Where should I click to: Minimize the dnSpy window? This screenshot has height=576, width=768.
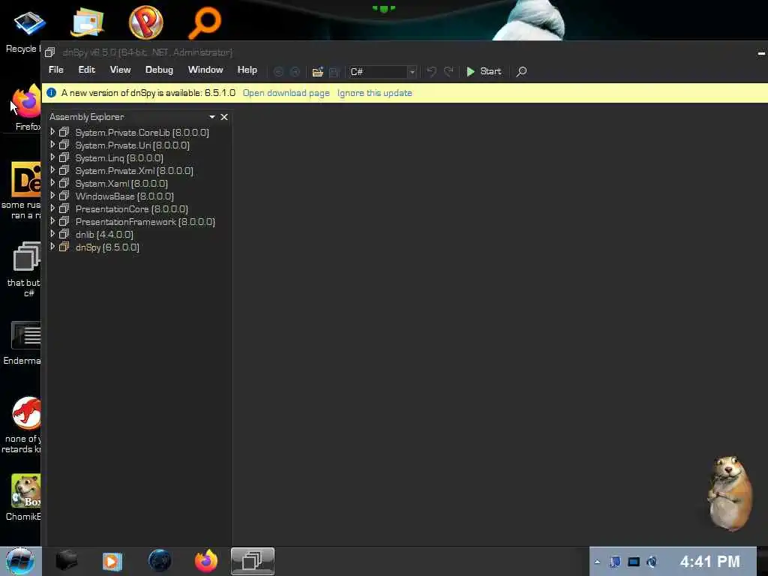click(761, 53)
